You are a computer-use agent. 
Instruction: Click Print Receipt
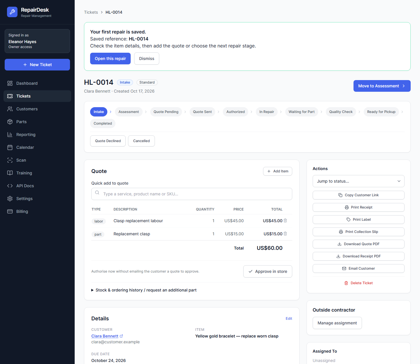click(x=358, y=207)
